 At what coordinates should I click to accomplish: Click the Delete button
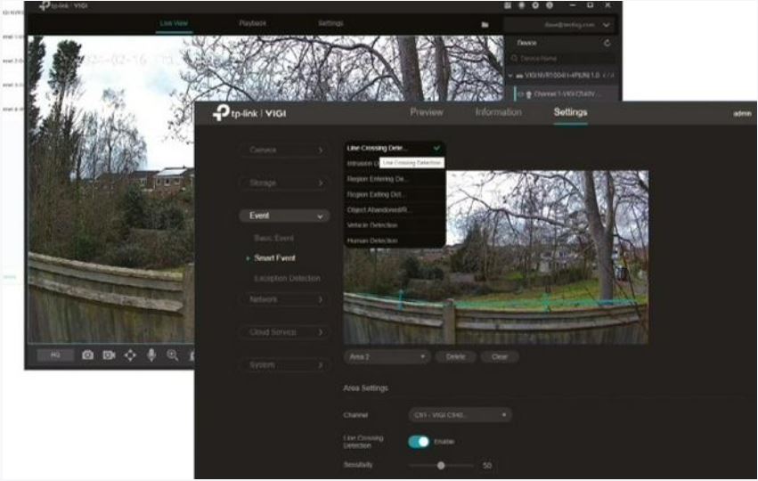pyautogui.click(x=455, y=356)
